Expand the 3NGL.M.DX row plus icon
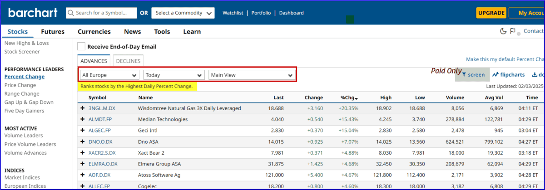 [x=83, y=108]
